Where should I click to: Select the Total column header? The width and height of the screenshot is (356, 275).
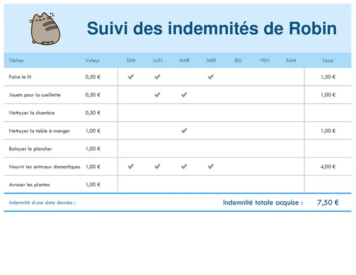click(328, 60)
